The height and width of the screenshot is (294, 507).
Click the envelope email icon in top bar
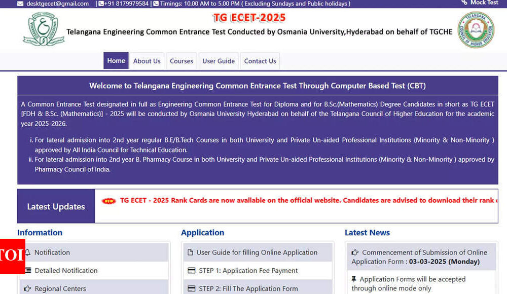(x=20, y=4)
